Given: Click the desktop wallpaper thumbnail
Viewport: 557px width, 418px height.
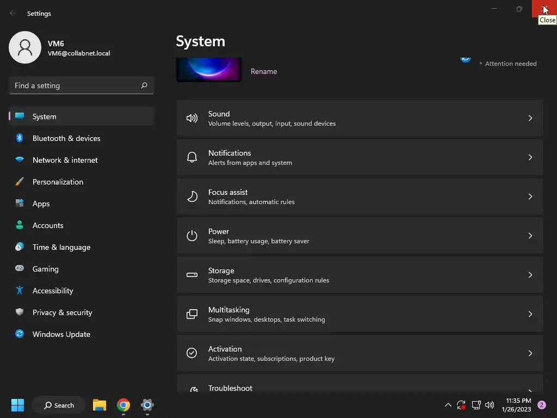Looking at the screenshot, I should 209,70.
